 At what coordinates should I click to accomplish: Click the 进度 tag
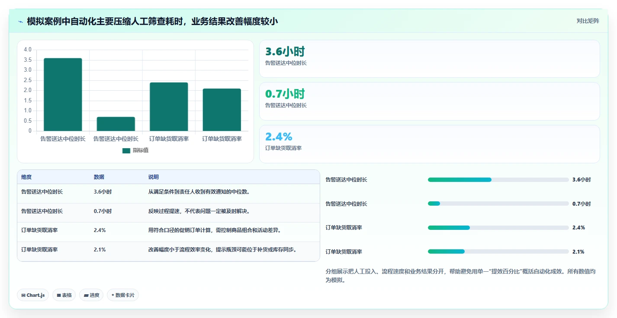point(91,295)
